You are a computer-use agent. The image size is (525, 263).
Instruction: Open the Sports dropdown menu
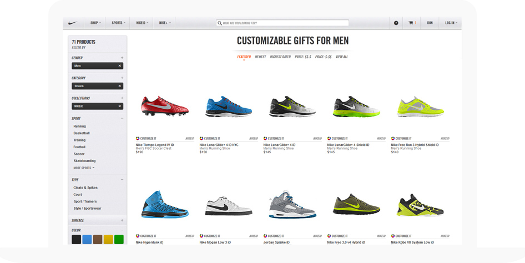pyautogui.click(x=118, y=23)
